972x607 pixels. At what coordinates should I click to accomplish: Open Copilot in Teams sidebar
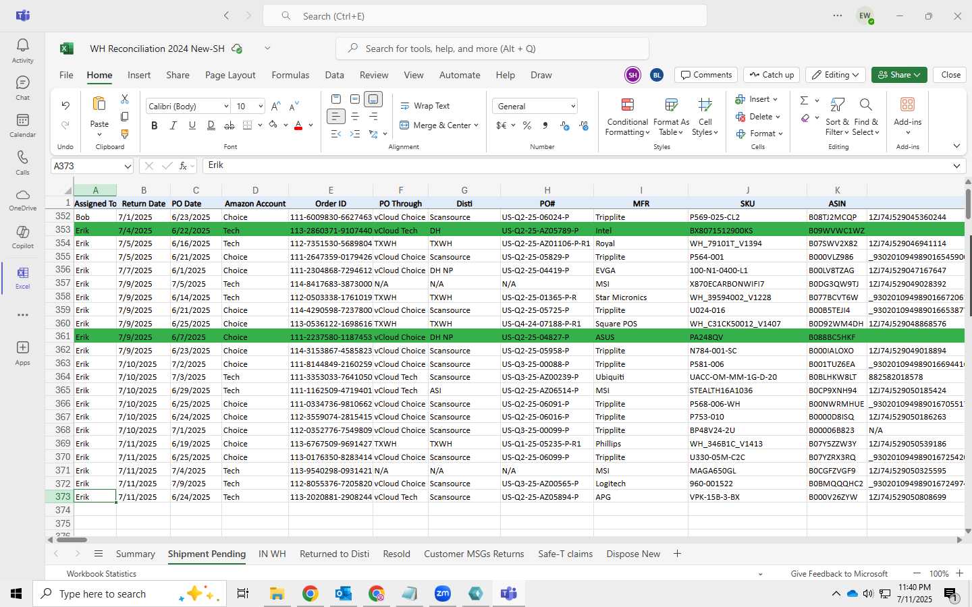point(22,238)
